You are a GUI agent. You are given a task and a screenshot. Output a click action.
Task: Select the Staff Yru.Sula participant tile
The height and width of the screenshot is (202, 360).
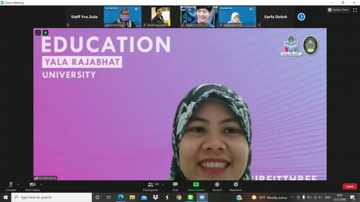pos(84,17)
